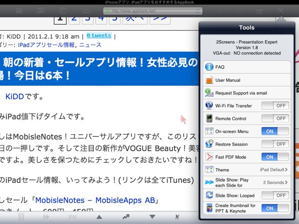Enable the Restore Session switch
The height and width of the screenshot is (224, 299).
(275, 144)
